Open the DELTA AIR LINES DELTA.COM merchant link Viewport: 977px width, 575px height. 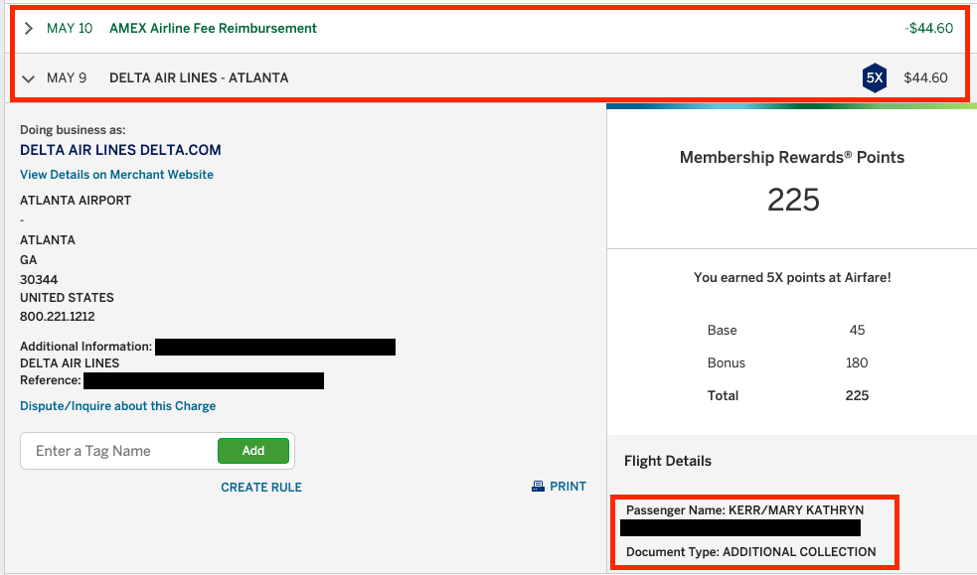click(120, 150)
